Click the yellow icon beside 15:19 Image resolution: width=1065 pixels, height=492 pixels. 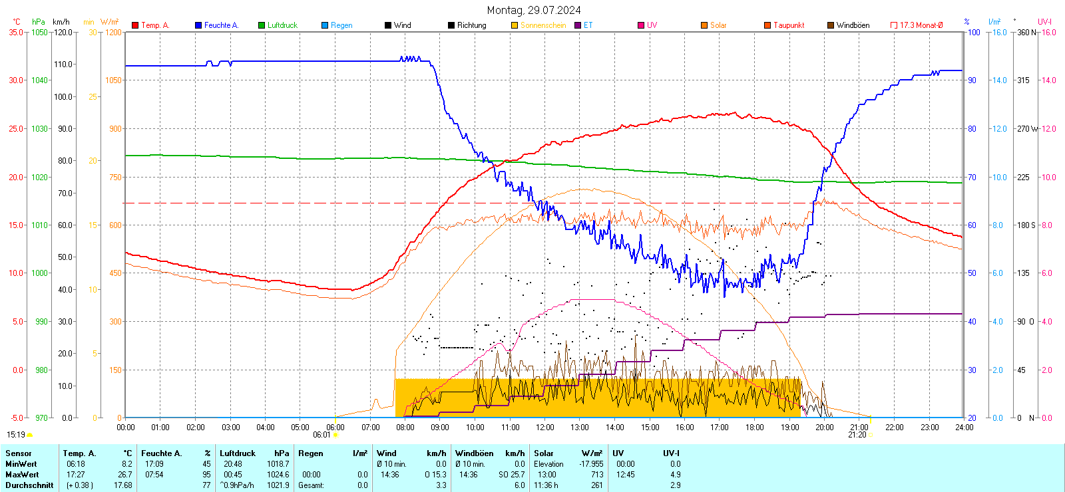point(30,435)
